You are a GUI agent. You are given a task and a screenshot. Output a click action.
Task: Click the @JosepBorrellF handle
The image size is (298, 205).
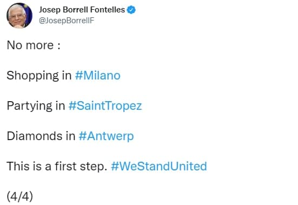click(x=67, y=21)
